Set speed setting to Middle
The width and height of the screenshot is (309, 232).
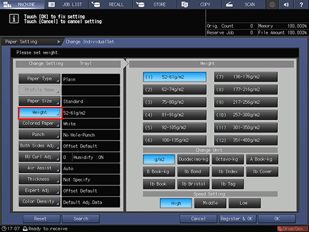click(x=210, y=203)
